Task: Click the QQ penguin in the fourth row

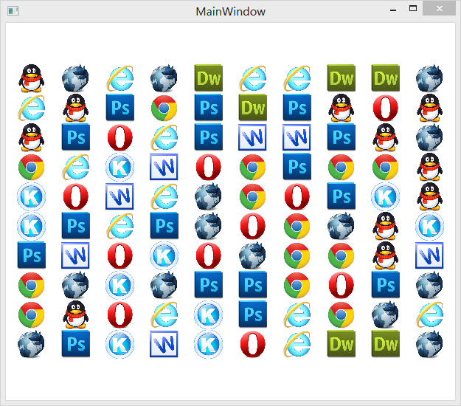Action: pyautogui.click(x=429, y=167)
